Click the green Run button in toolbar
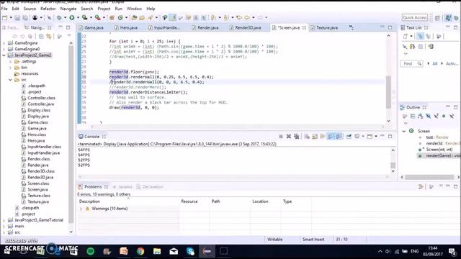The image size is (461, 259). pos(72,18)
